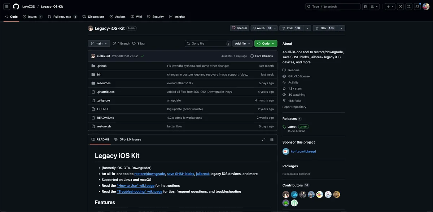Follow the save SHSH blobs link

tap(180, 174)
